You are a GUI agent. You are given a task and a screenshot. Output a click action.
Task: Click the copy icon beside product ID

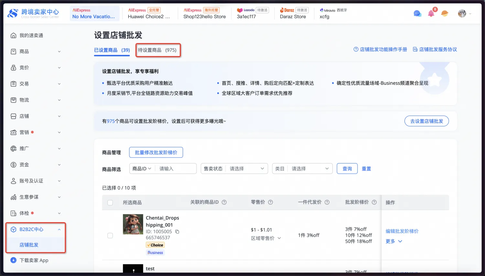pyautogui.click(x=177, y=232)
